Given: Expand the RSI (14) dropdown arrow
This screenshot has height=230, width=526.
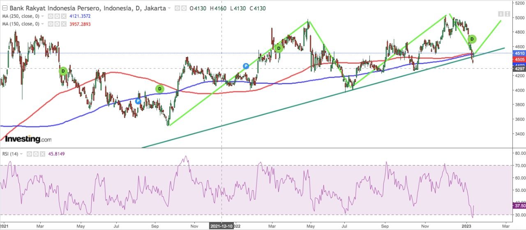Looking at the screenshot, I should (x=21, y=154).
